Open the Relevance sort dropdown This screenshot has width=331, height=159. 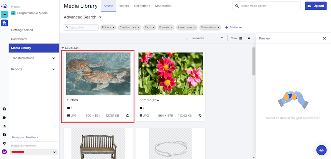coord(207,38)
